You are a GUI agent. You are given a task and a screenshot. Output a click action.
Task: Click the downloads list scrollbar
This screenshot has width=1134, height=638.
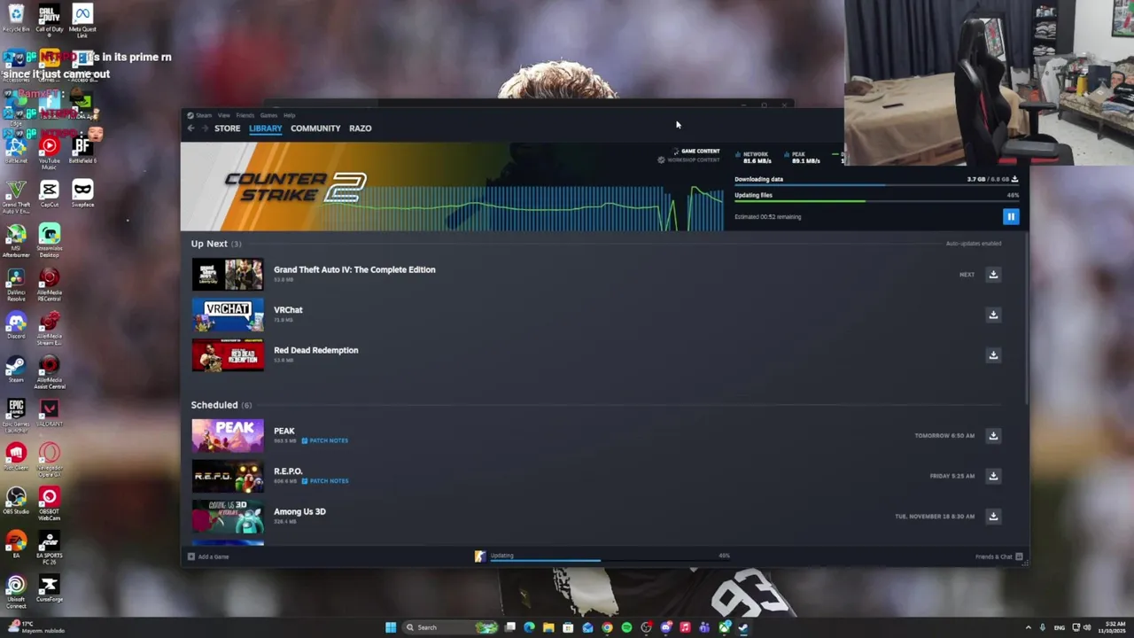click(x=1026, y=319)
